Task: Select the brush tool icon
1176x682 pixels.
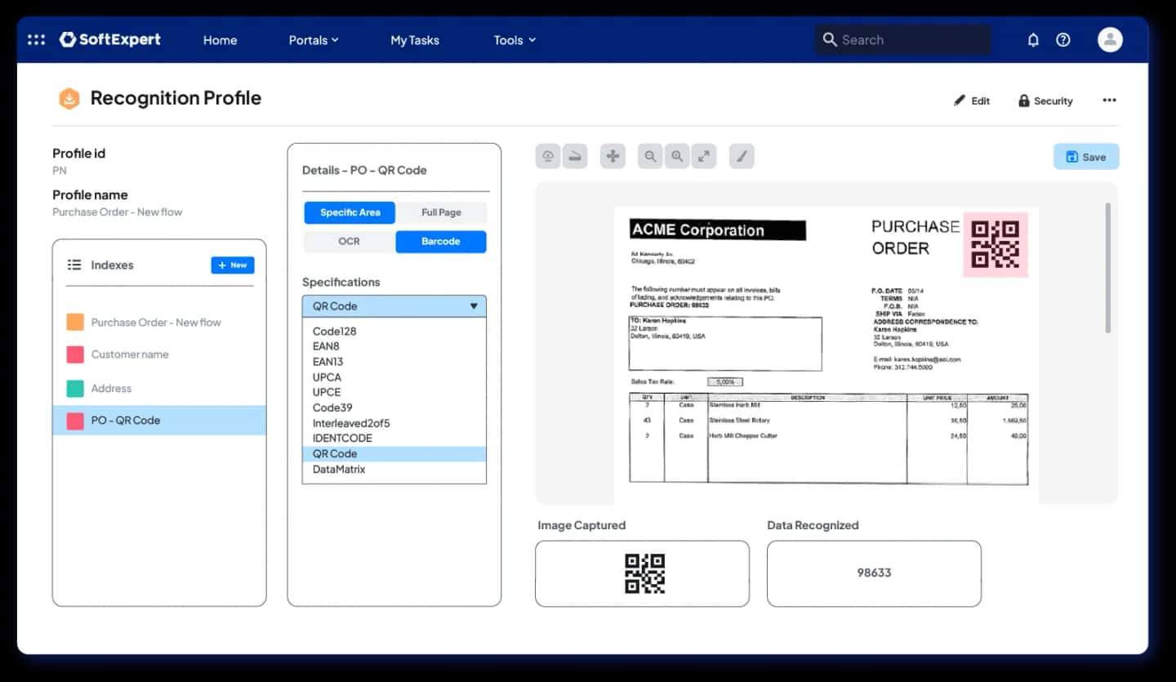Action: (742, 156)
